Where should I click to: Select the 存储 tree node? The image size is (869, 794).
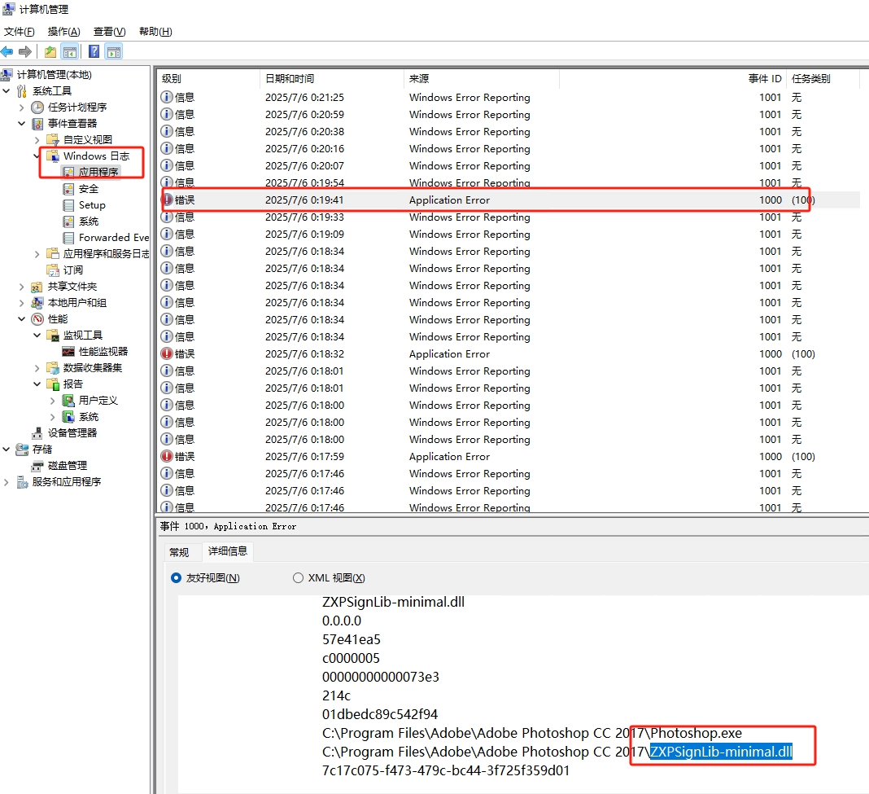42,450
